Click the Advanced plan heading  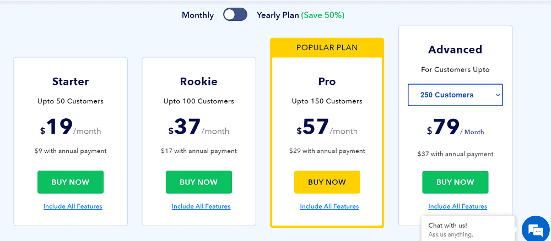(455, 50)
